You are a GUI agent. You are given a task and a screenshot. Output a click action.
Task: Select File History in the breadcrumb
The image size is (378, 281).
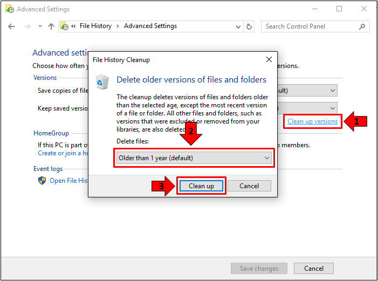95,26
